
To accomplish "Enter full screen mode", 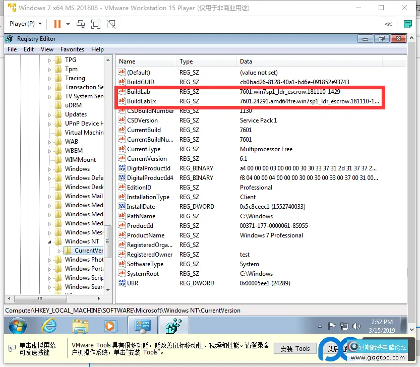I will pos(96,24).
